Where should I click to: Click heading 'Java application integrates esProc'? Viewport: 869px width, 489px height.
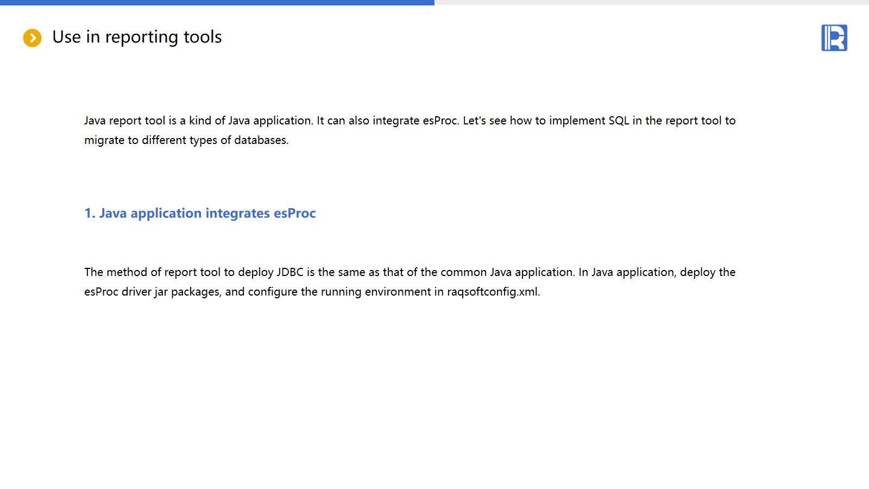[x=207, y=213]
